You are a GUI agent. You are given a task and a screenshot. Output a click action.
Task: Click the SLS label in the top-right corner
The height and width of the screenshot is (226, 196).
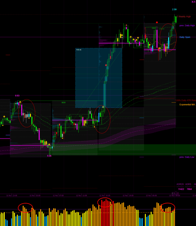coord(193,2)
